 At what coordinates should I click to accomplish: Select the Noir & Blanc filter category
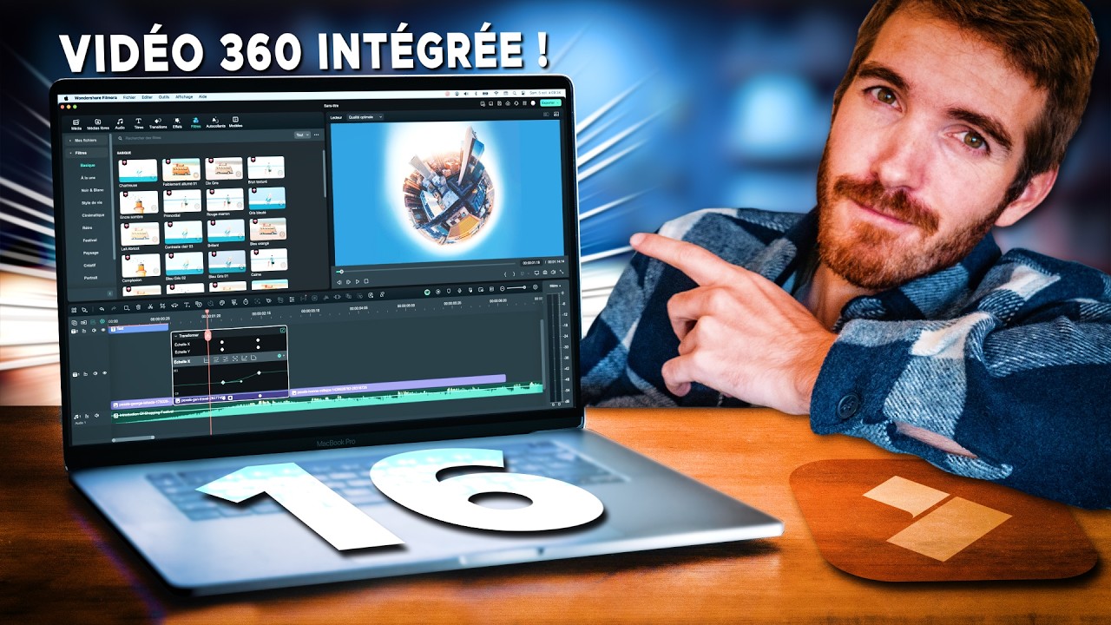point(92,189)
